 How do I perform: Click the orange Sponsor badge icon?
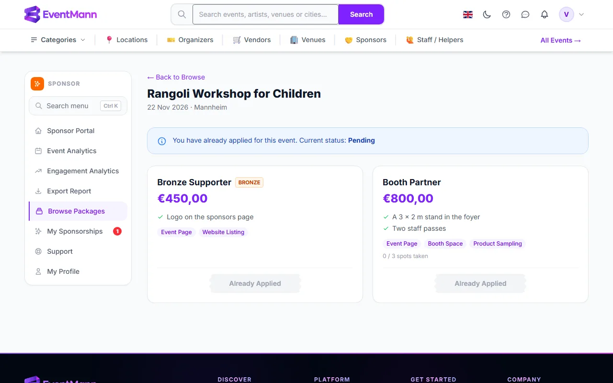(37, 83)
